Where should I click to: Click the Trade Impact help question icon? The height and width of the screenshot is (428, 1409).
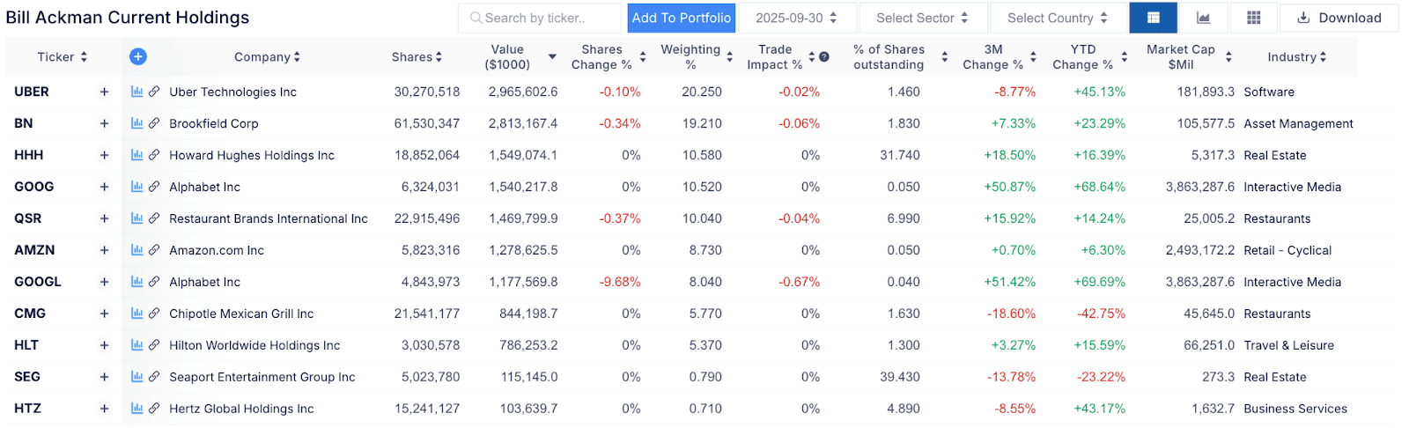click(x=824, y=56)
